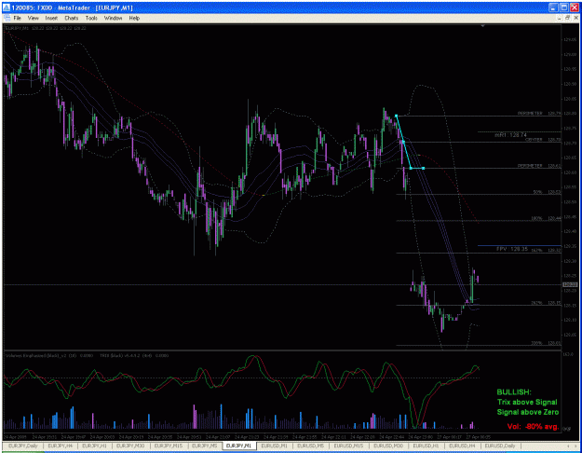Click the 'Signal above Zero' text
Screen dimensions: 582x453
tap(527, 412)
